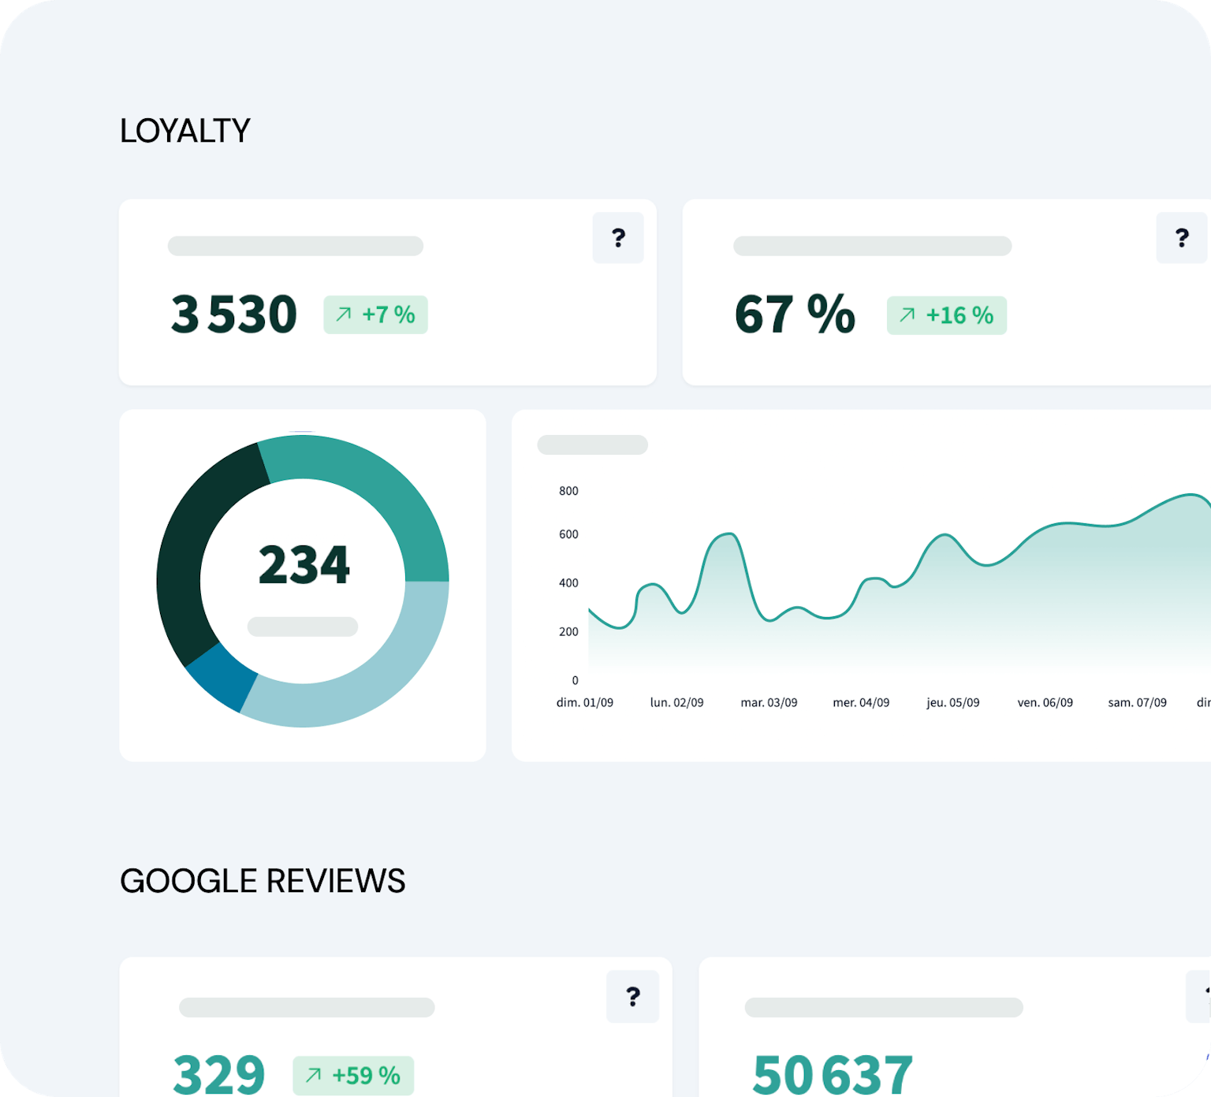Viewport: 1211px width, 1097px height.
Task: Click the GOOGLE REVIEWS section heading
Action: (x=263, y=880)
